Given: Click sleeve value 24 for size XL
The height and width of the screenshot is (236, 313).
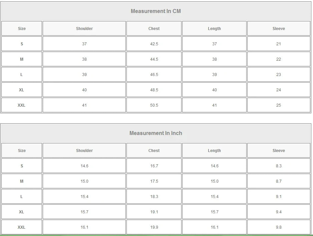Looking at the screenshot, I should pyautogui.click(x=279, y=90).
